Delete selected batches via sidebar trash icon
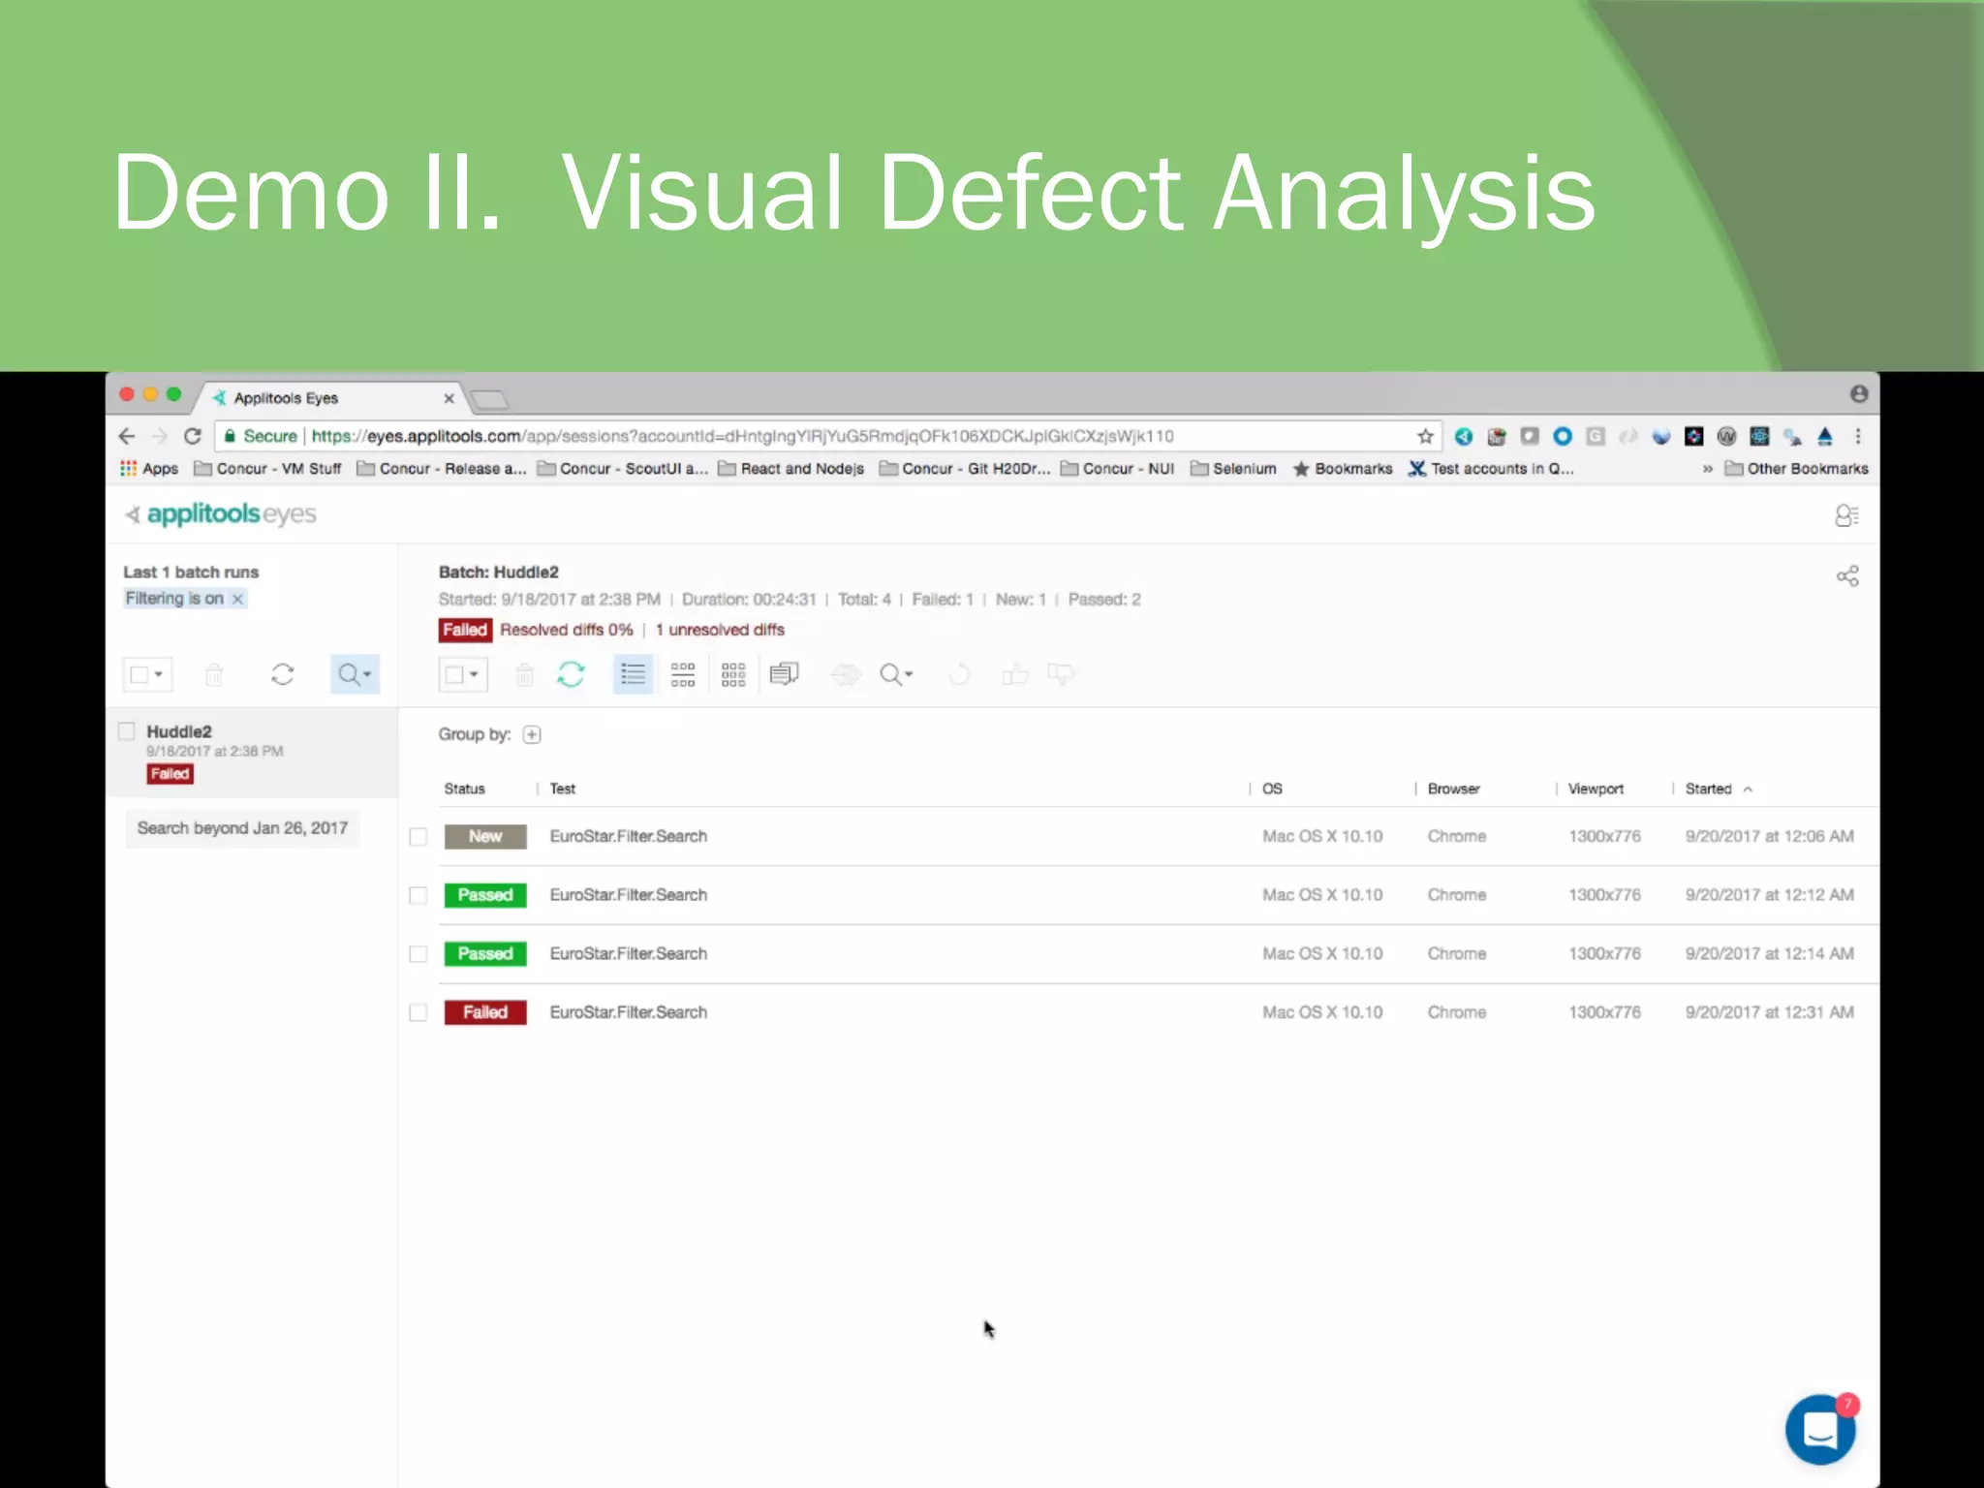Image resolution: width=1984 pixels, height=1488 pixels. (x=214, y=674)
